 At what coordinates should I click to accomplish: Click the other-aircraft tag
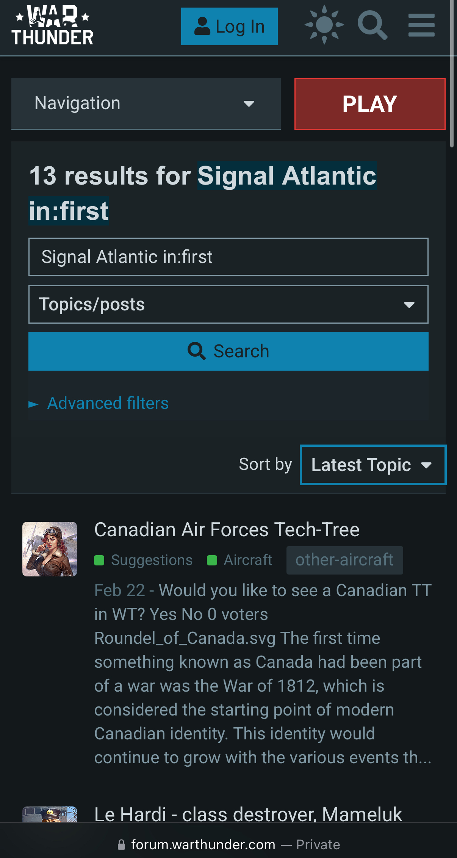344,560
